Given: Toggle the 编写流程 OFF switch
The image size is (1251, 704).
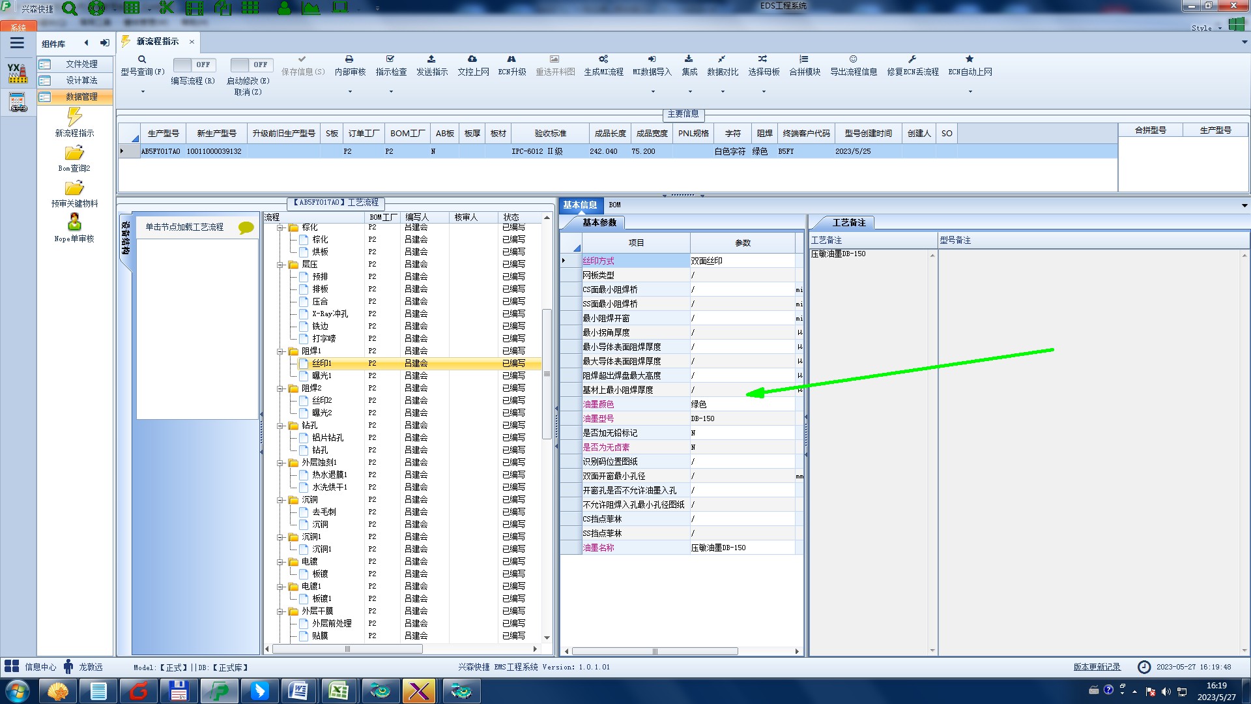Looking at the screenshot, I should (x=194, y=65).
